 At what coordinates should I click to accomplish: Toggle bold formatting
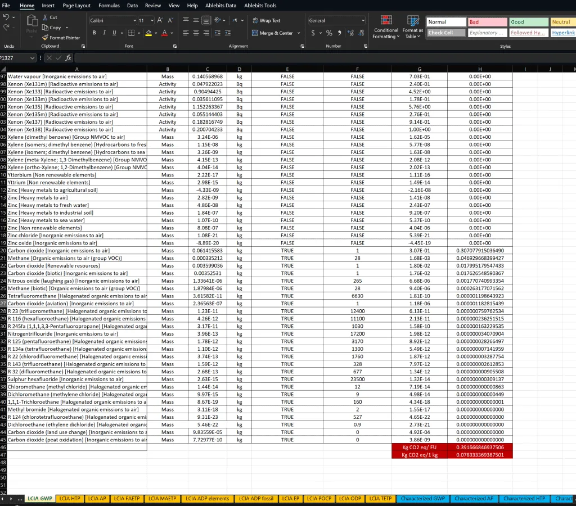click(94, 32)
